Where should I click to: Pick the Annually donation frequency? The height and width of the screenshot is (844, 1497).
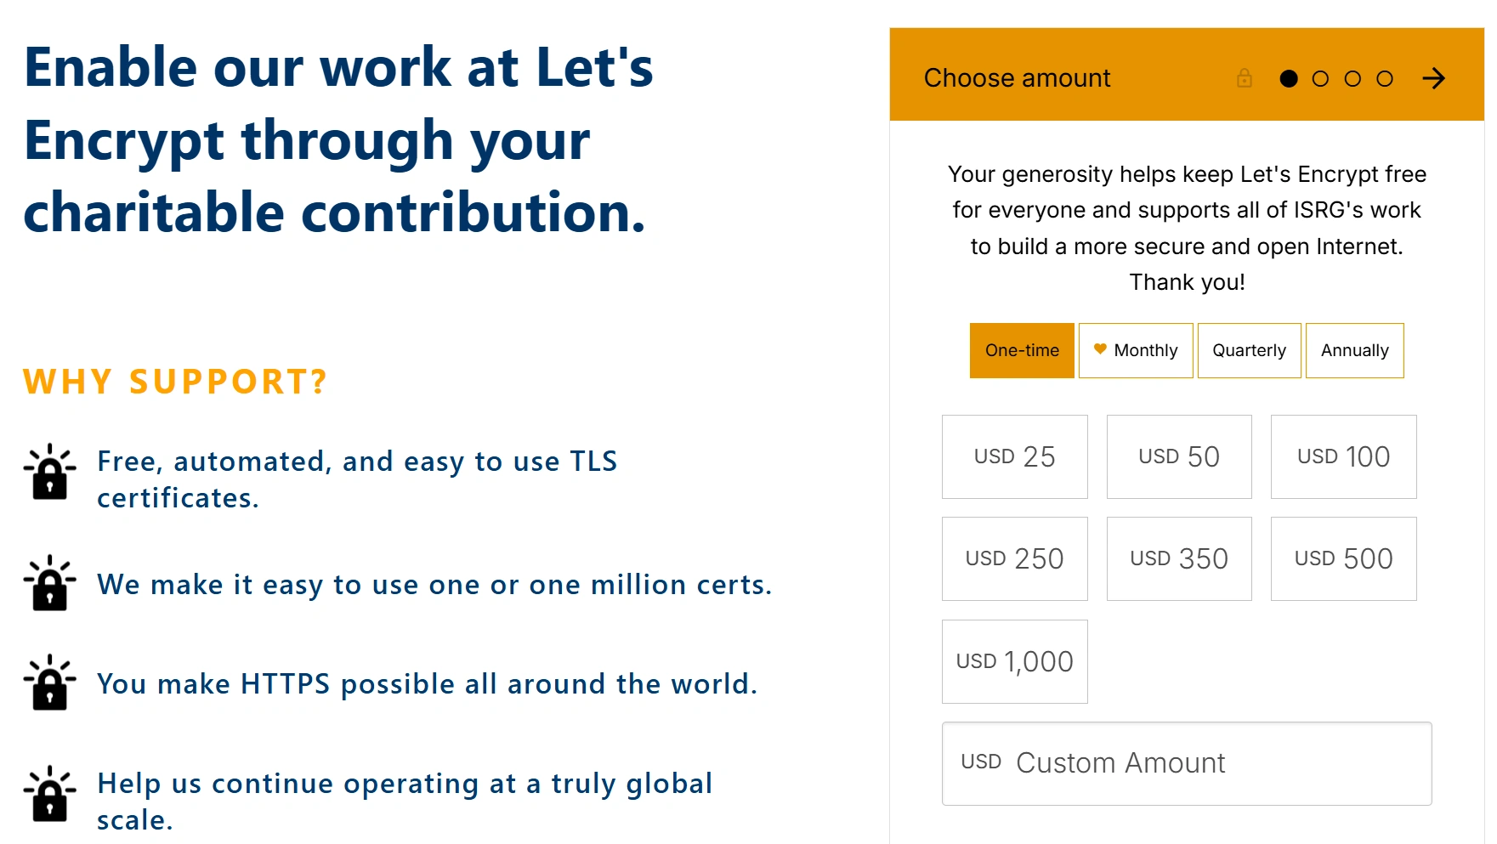[1354, 350]
